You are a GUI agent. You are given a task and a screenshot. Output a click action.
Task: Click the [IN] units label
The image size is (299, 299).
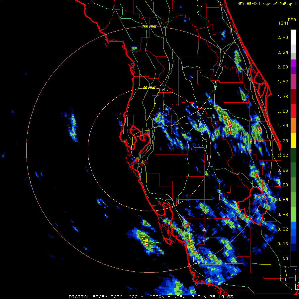[283, 23]
